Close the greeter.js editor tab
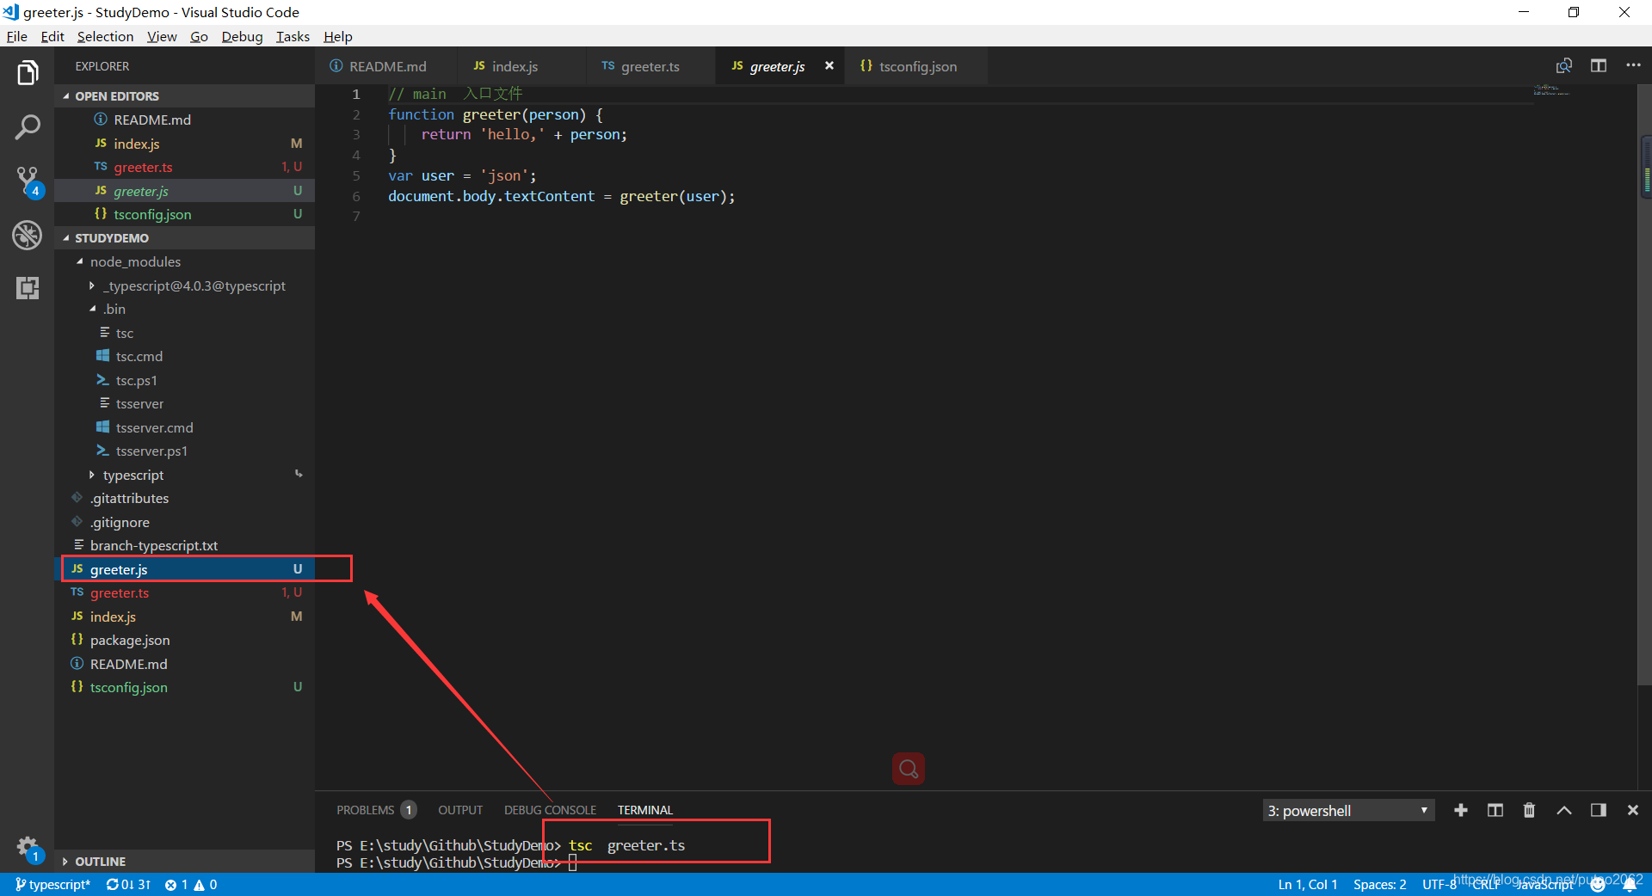1652x896 pixels. 829,66
